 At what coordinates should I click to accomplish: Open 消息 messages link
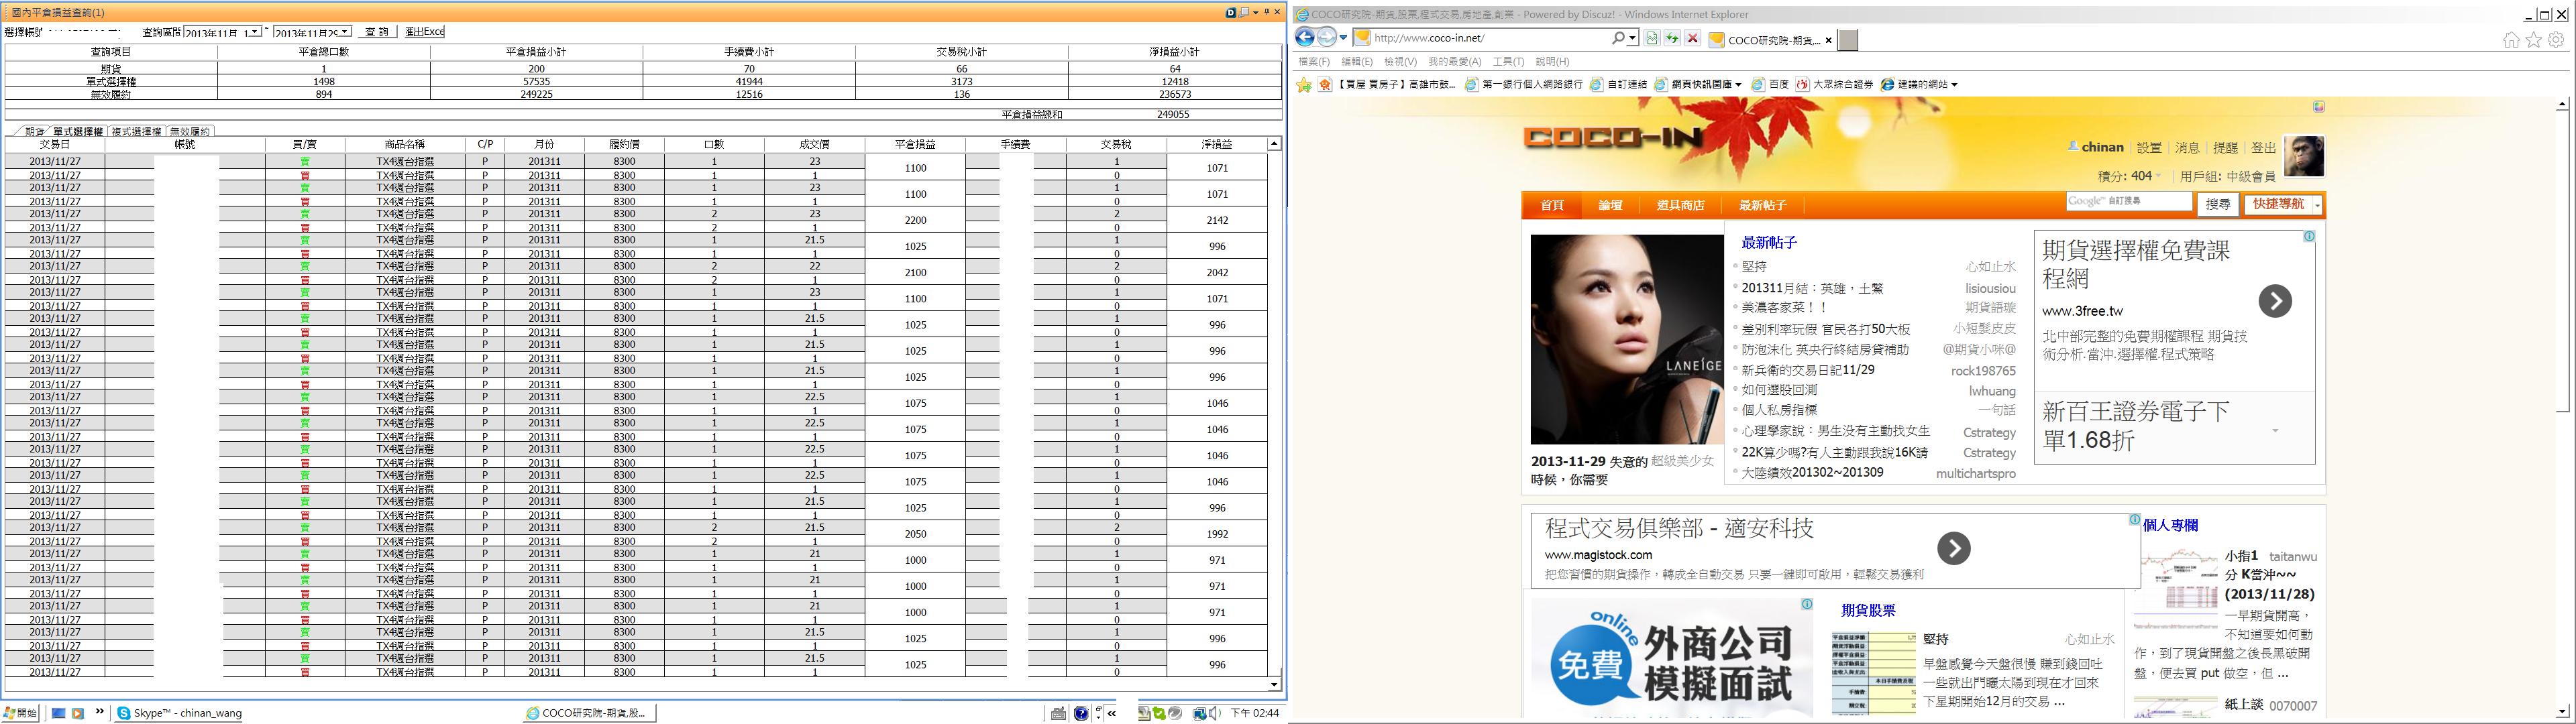coord(2187,147)
